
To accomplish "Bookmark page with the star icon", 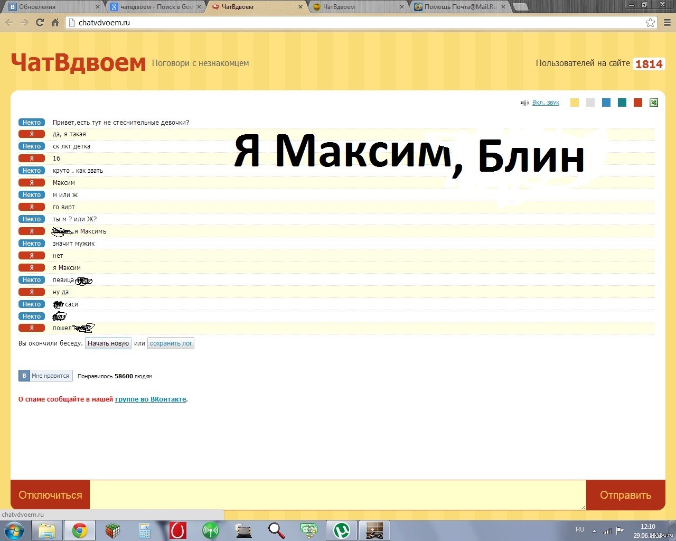I will point(650,22).
